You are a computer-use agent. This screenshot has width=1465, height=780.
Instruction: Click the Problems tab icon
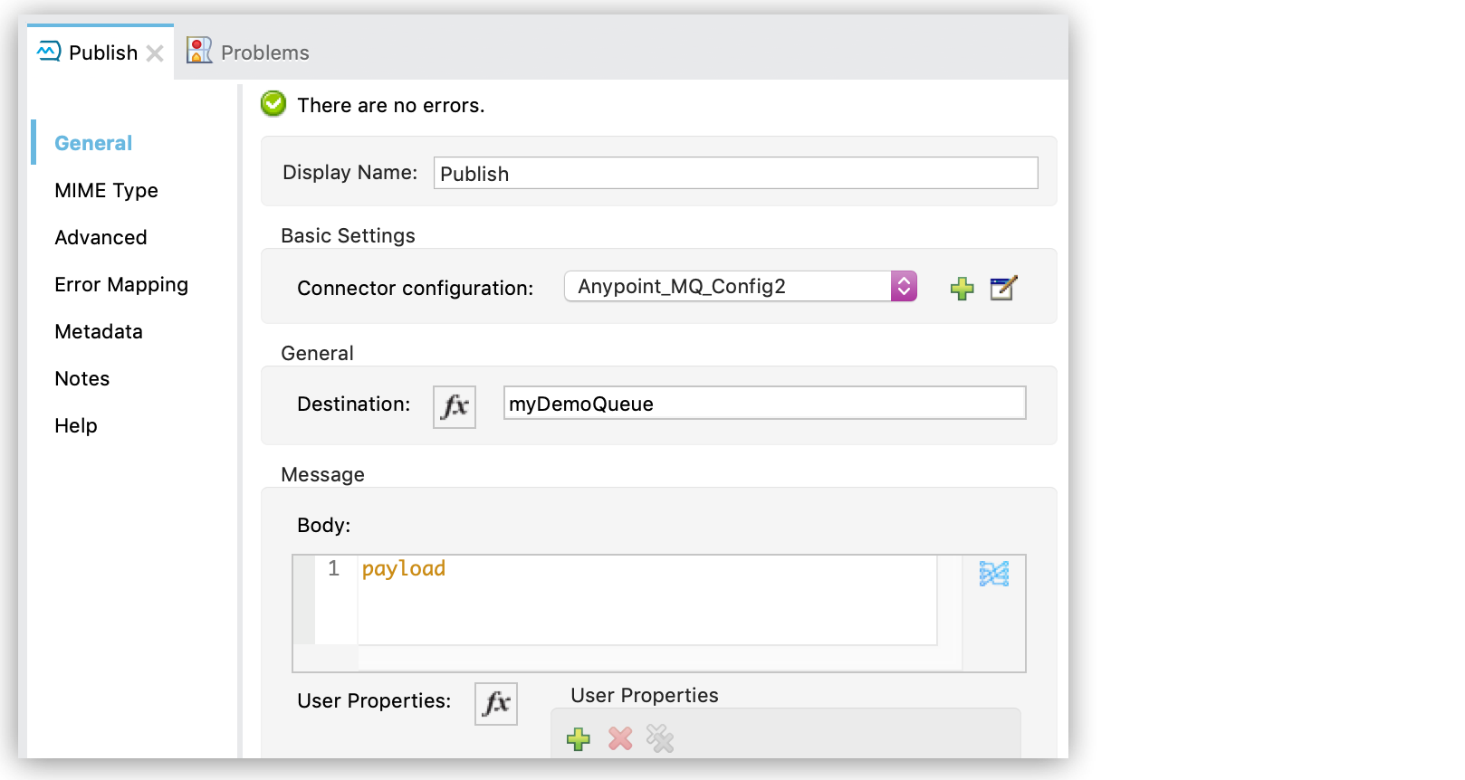[197, 50]
